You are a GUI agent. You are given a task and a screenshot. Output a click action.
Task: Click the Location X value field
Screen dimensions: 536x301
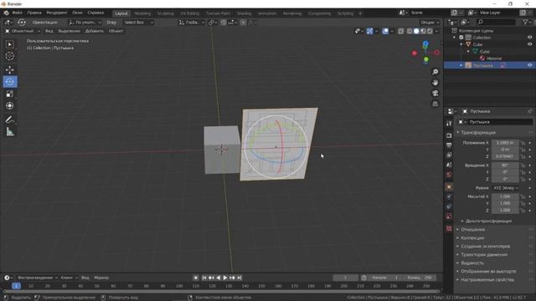[x=505, y=143]
